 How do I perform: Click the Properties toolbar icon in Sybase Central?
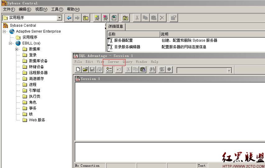click(x=174, y=18)
